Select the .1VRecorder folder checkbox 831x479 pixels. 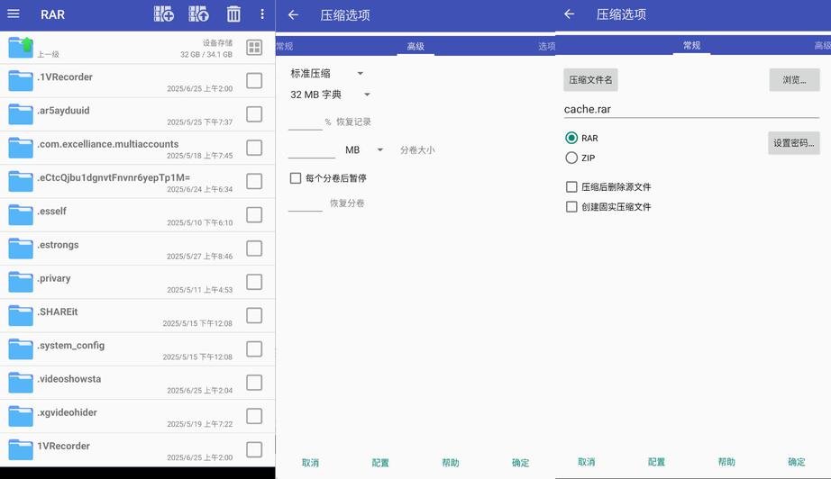tap(254, 81)
